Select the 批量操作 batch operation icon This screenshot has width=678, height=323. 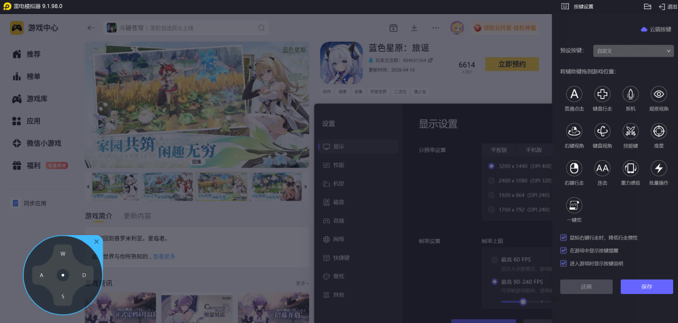click(x=659, y=168)
